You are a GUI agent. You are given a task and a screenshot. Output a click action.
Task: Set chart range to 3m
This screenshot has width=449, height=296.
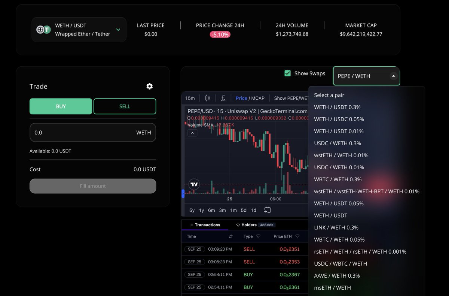[223, 210]
